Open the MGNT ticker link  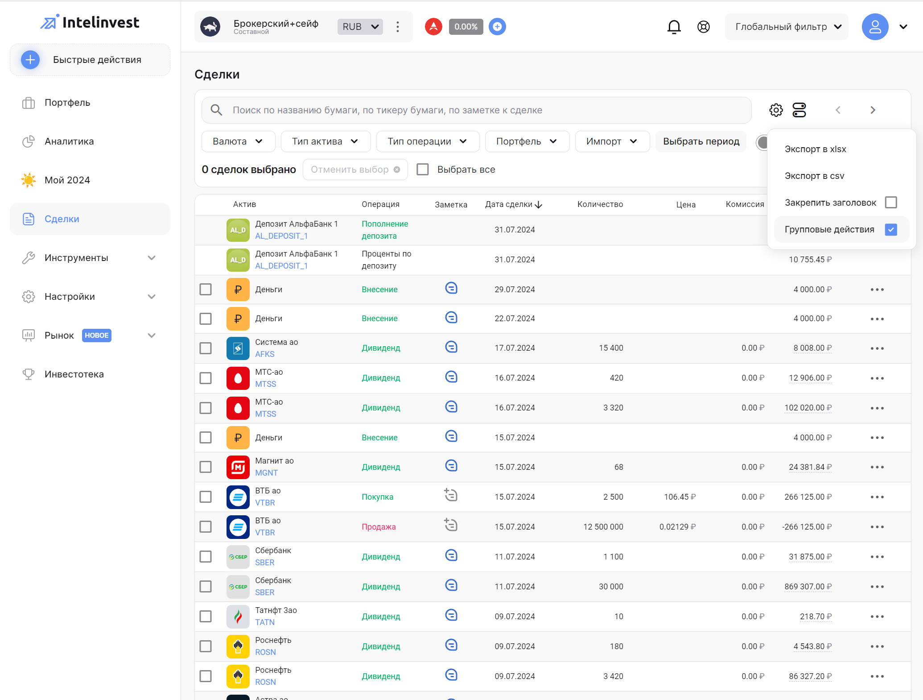coord(266,473)
